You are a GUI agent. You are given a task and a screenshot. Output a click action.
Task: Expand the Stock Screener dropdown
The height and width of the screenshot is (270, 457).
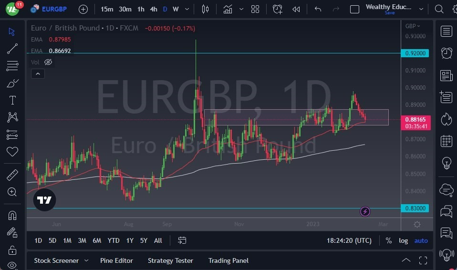coord(86,260)
